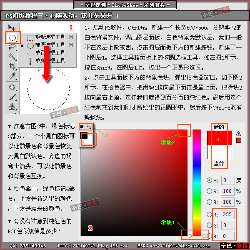Click the 新的 label above color preview
This screenshot has height=250, width=250.
(219, 127)
